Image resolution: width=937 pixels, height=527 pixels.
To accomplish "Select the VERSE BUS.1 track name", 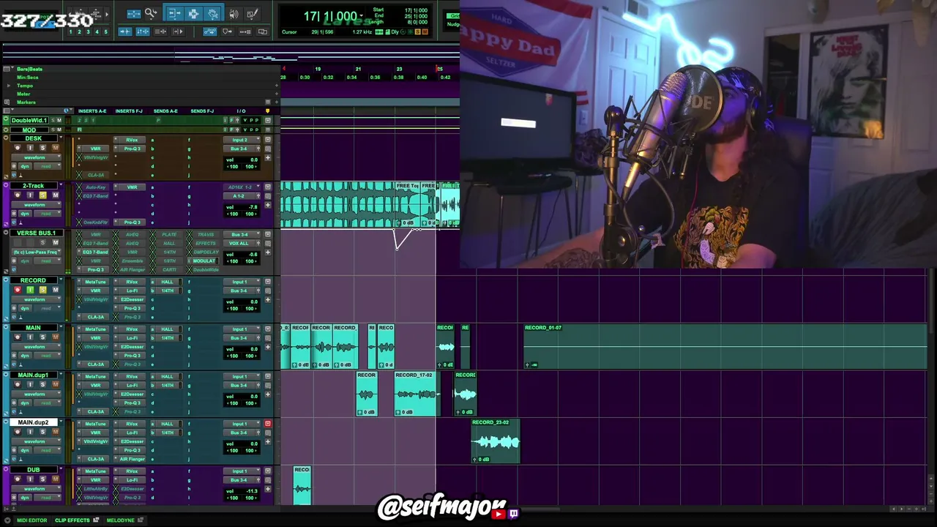I will pyautogui.click(x=36, y=233).
